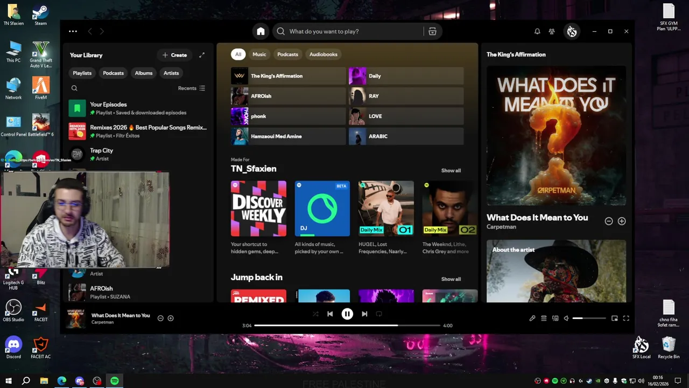Open File Explorer from taskbar

coord(44,381)
